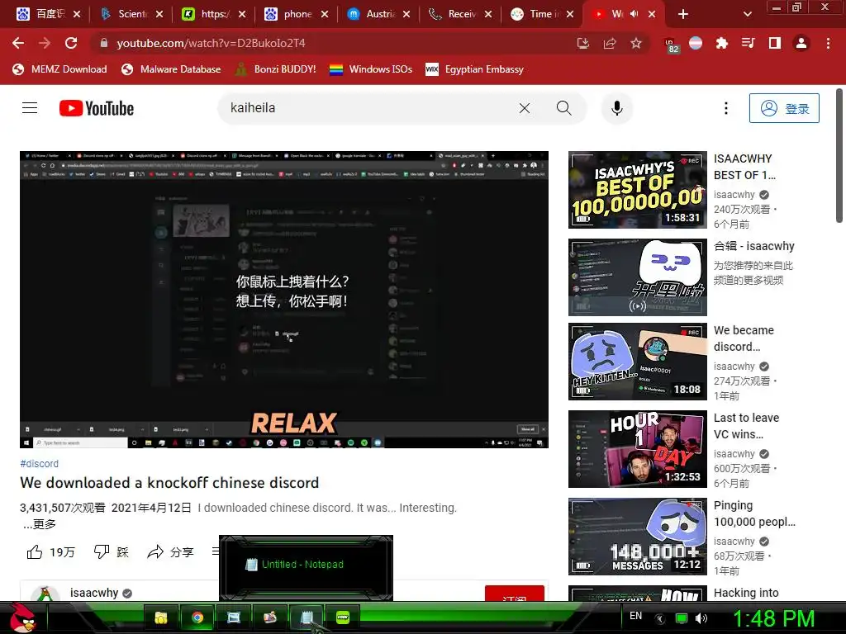Open Hacking into video title
The image size is (846, 634).
tap(746, 593)
